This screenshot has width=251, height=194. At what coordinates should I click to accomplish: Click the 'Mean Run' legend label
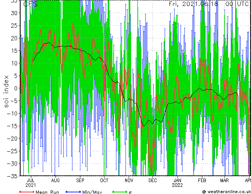point(47,192)
